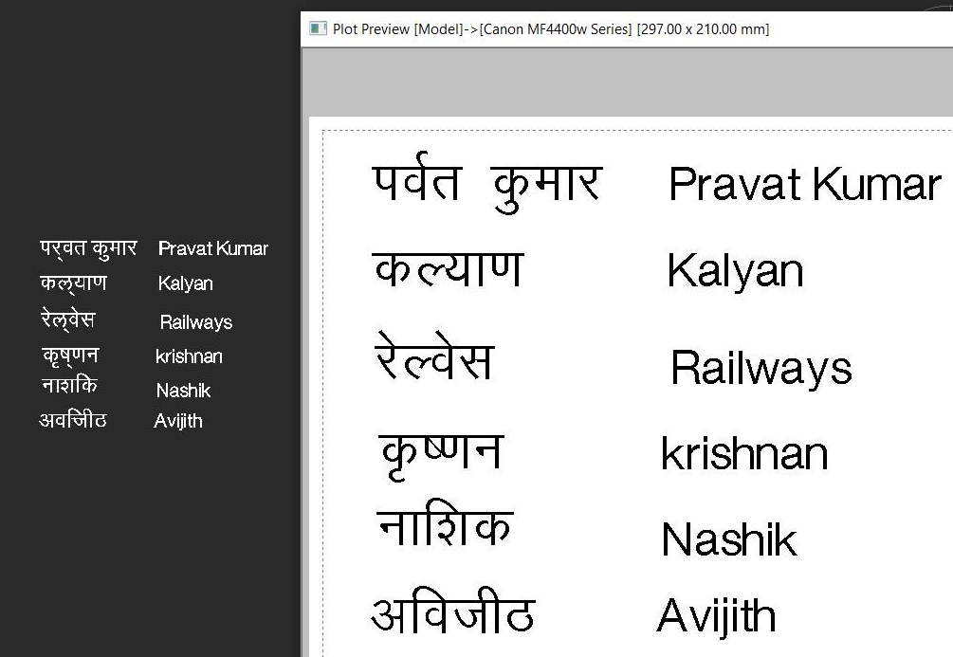Select 'Pravat Kumar' text in the dark drawing area

[x=212, y=248]
